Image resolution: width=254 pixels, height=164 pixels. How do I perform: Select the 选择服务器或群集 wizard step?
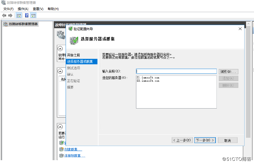[82, 62]
